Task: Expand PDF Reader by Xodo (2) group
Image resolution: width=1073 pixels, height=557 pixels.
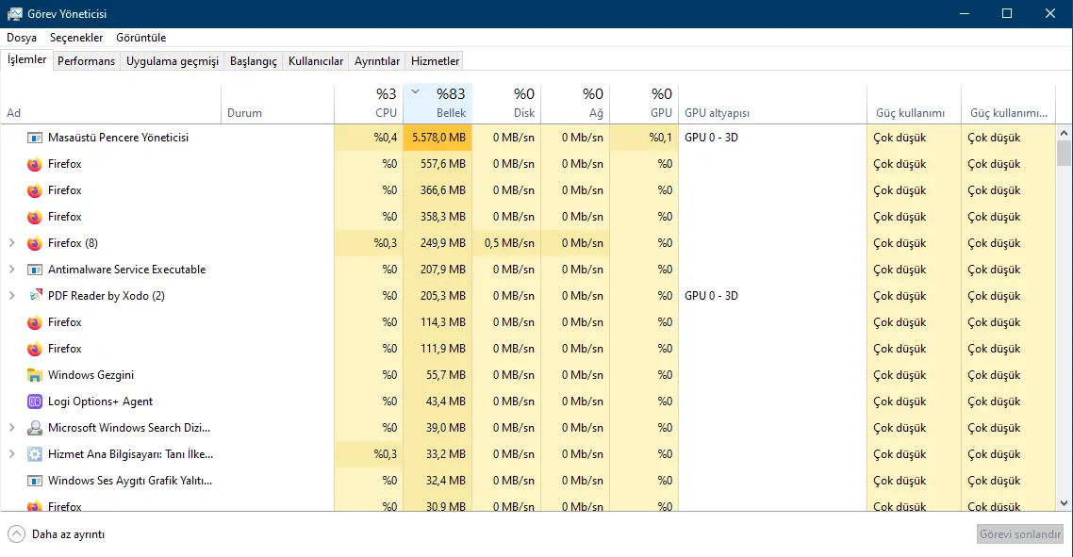Action: click(11, 296)
